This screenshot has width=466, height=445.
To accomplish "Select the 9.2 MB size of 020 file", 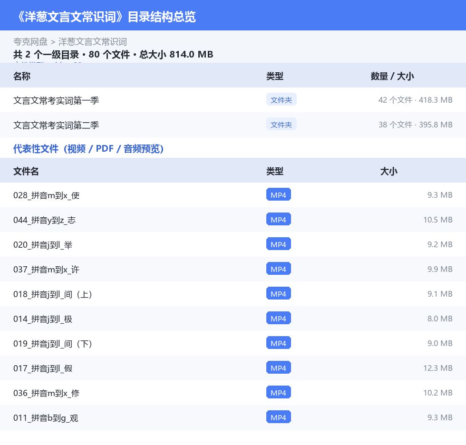I will tap(440, 244).
